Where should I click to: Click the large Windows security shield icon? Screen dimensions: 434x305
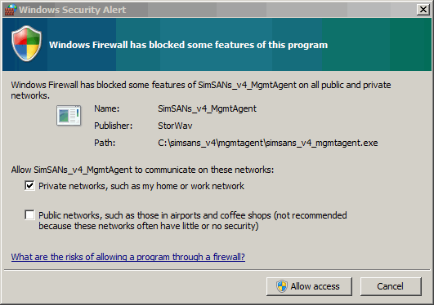(27, 43)
